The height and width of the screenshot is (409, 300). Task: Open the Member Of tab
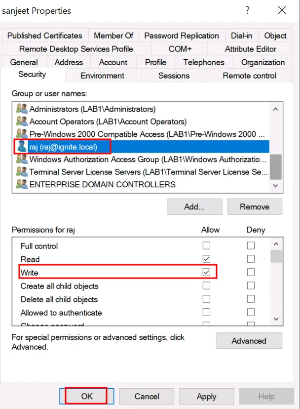(x=113, y=36)
